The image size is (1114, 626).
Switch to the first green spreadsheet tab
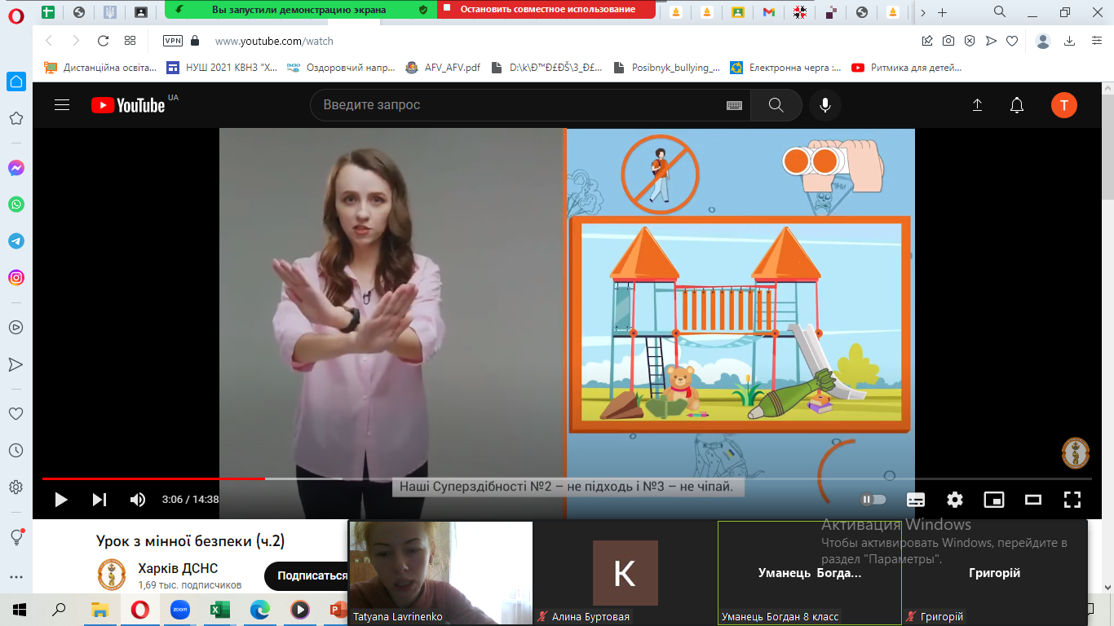coord(48,12)
